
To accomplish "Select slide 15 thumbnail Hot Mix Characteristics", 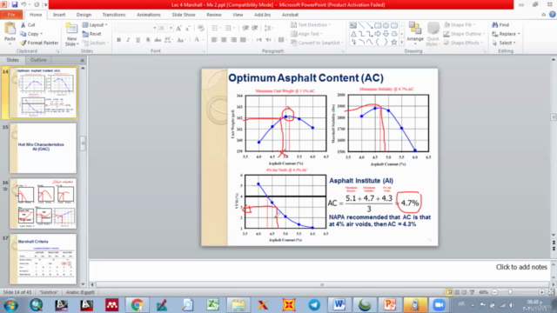I will click(x=43, y=148).
